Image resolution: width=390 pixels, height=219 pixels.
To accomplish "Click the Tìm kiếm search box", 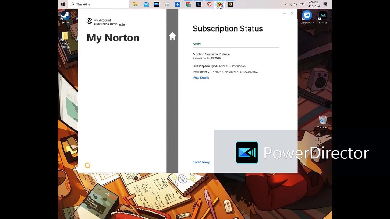I will [99, 4].
